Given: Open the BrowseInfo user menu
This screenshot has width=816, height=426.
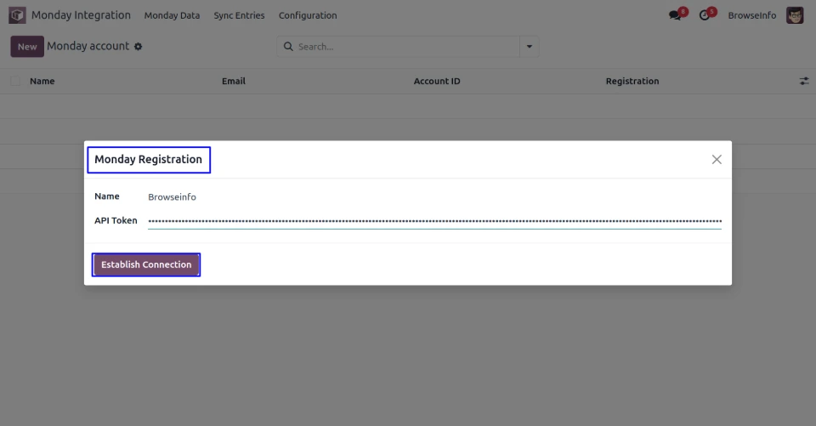Looking at the screenshot, I should (751, 15).
